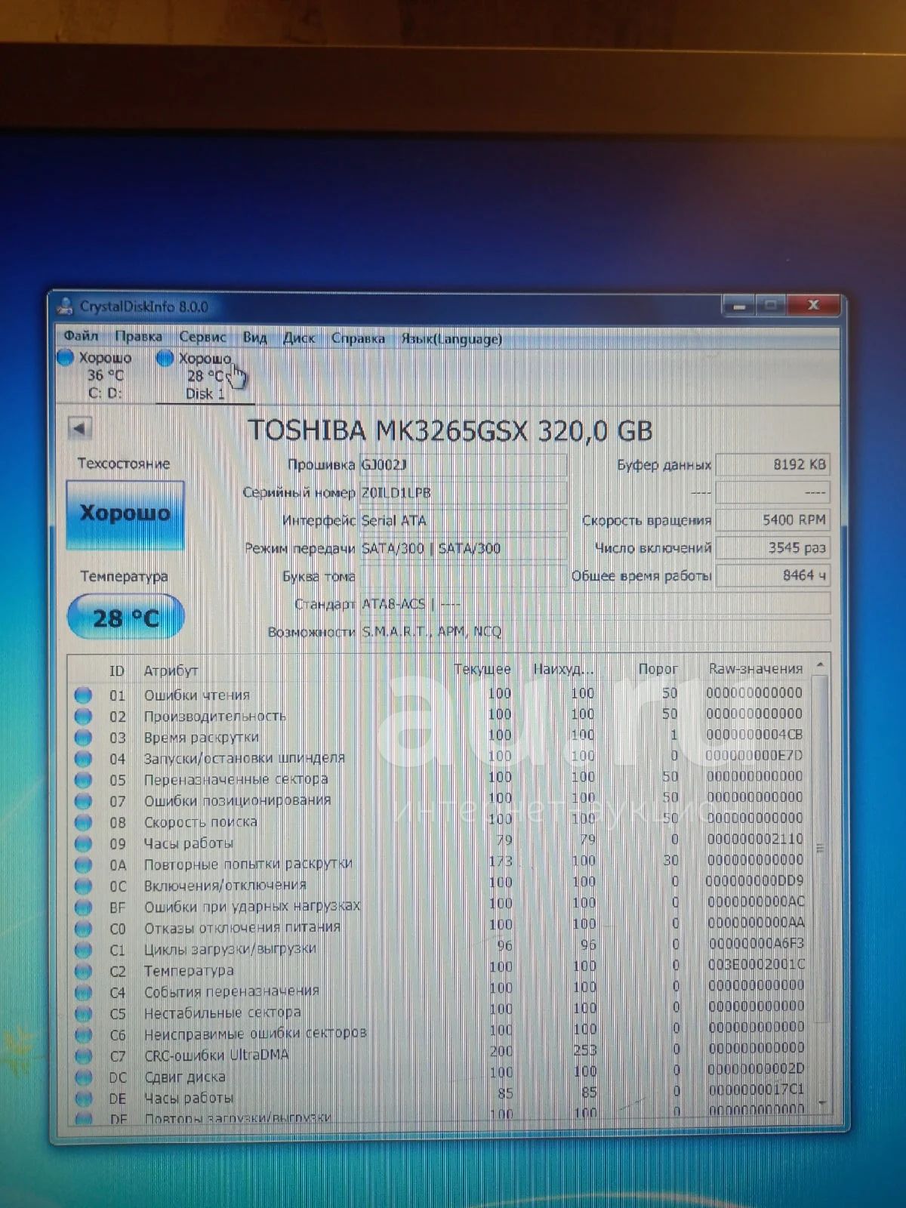Viewport: 906px width, 1208px height.
Task: Click the Порог column header
Action: point(658,669)
